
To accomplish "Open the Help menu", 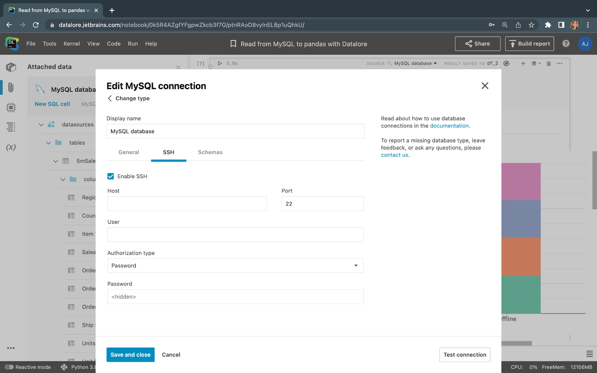I will coord(151,44).
